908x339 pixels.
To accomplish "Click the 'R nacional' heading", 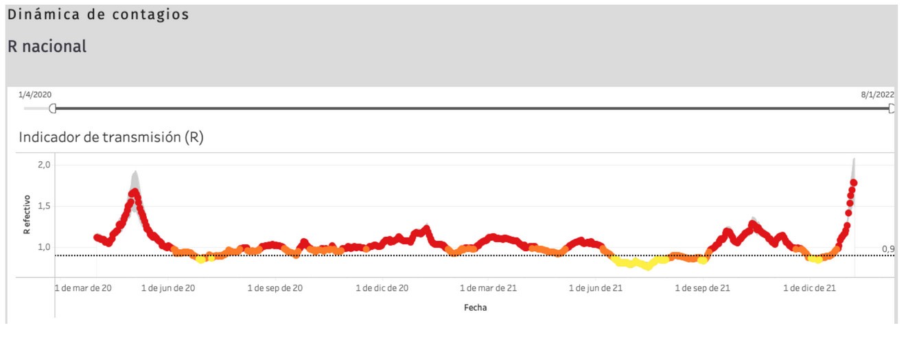I will 47,47.
